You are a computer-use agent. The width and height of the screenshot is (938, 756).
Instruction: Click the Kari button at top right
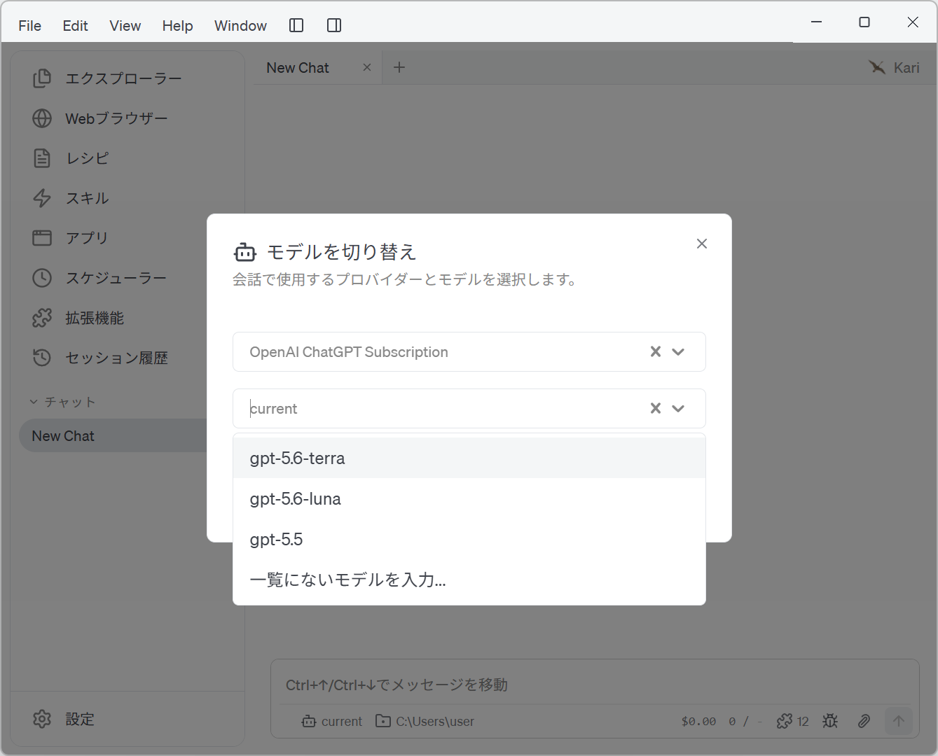(895, 67)
